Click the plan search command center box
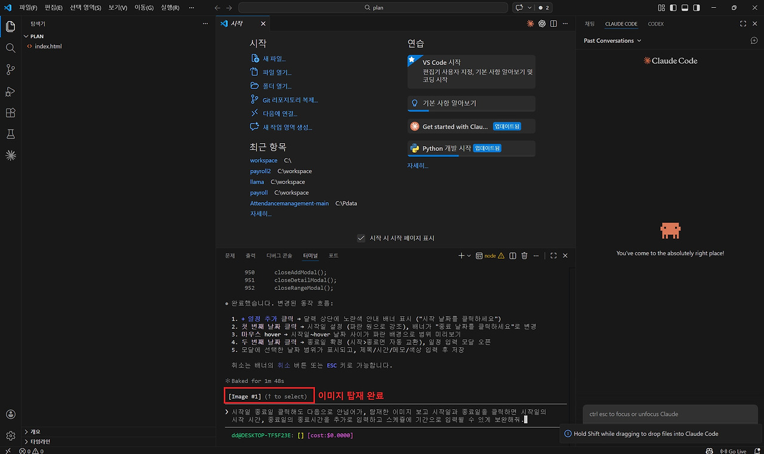Image resolution: width=764 pixels, height=454 pixels. tap(373, 8)
